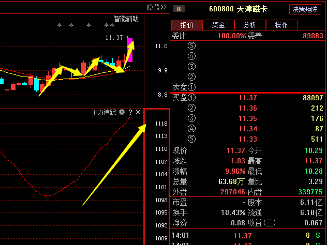Click the 主力追踪 indicator title
This screenshot has width=327, height=245.
point(103,112)
